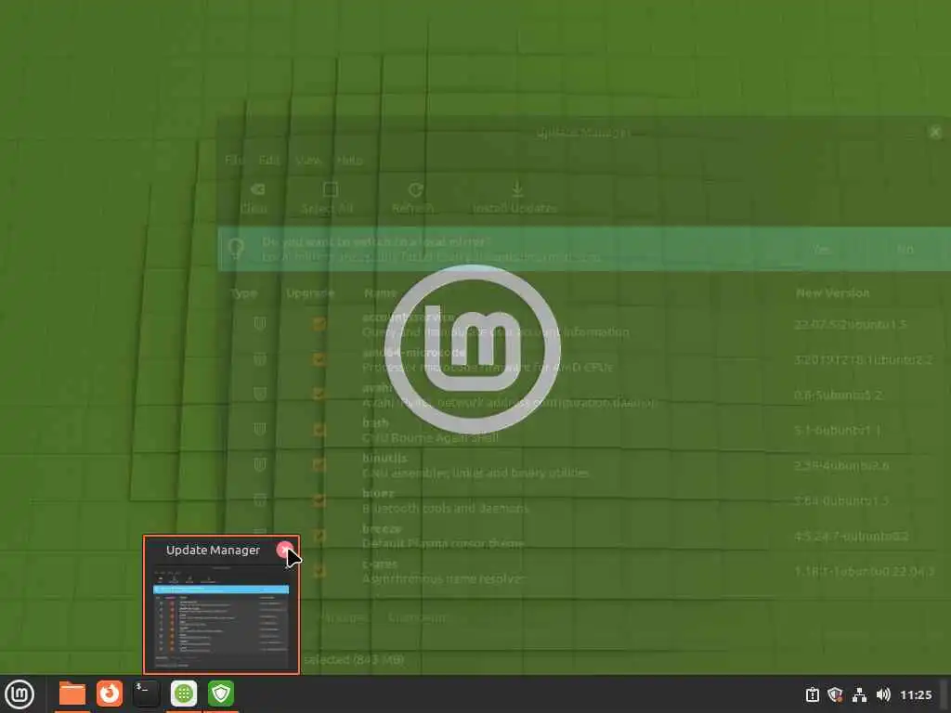The image size is (951, 713).
Task: Close the Update Manager thumbnail preview
Action: [284, 550]
